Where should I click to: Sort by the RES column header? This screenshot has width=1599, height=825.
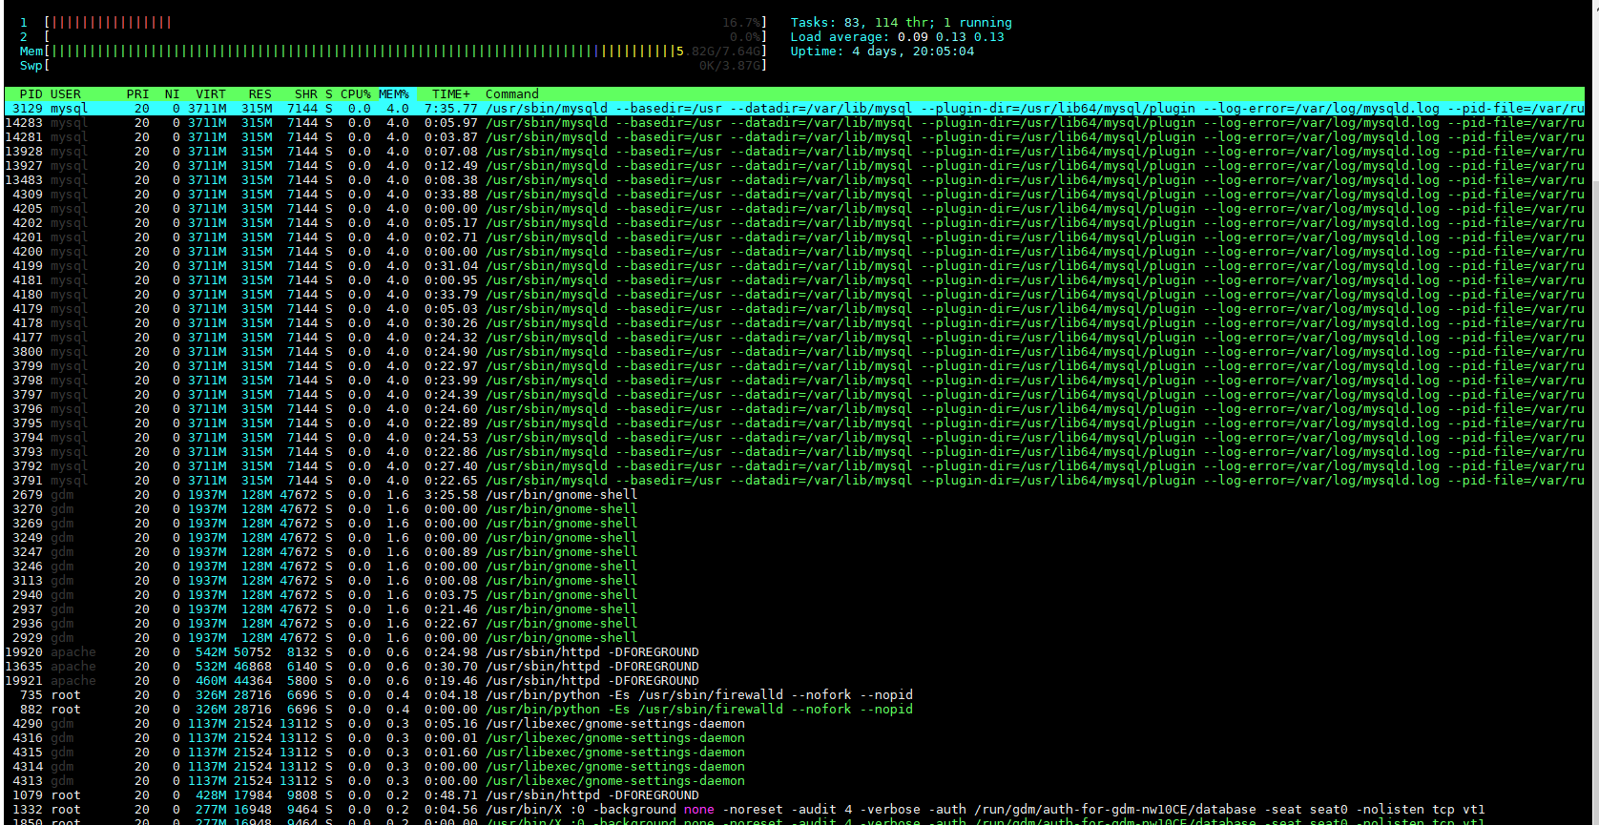260,94
